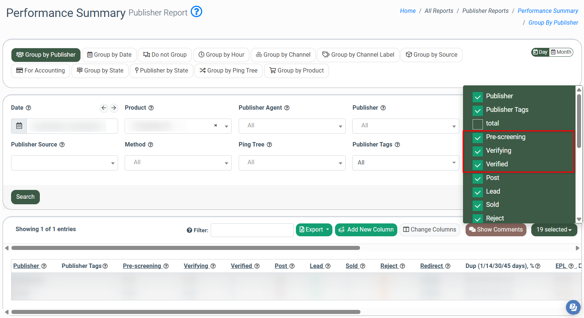Screen dimensions: 584x318
Task: Switch to Group by Ping Tree tab
Action: [x=228, y=71]
